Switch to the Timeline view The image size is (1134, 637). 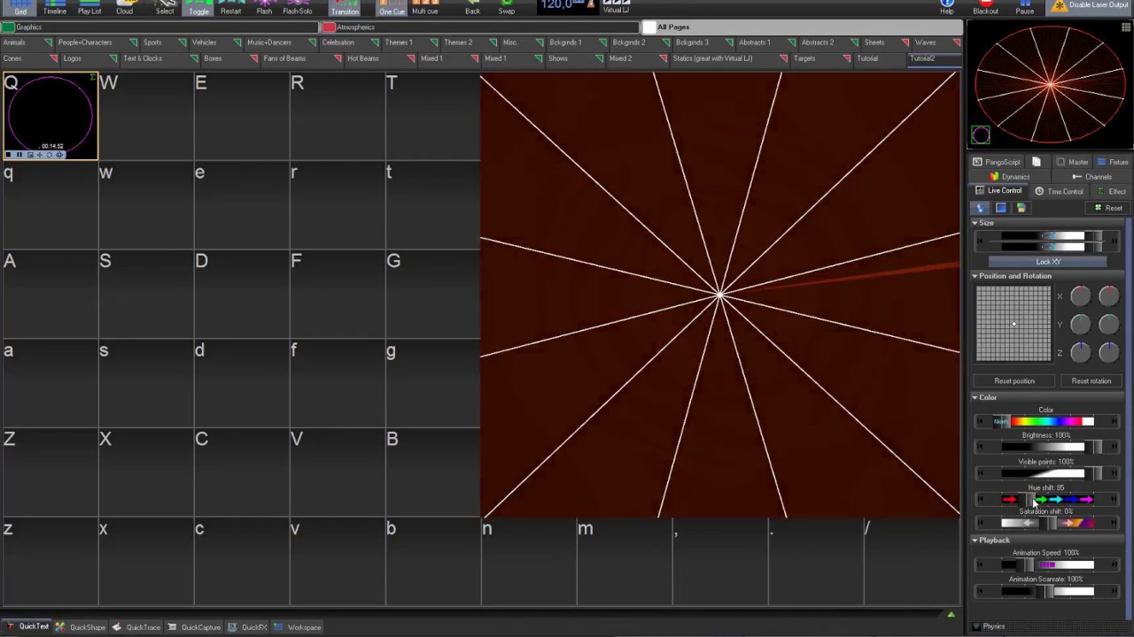tap(55, 8)
